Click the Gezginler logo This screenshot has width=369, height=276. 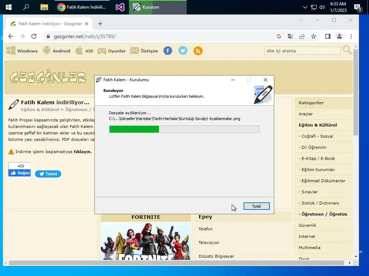point(48,77)
